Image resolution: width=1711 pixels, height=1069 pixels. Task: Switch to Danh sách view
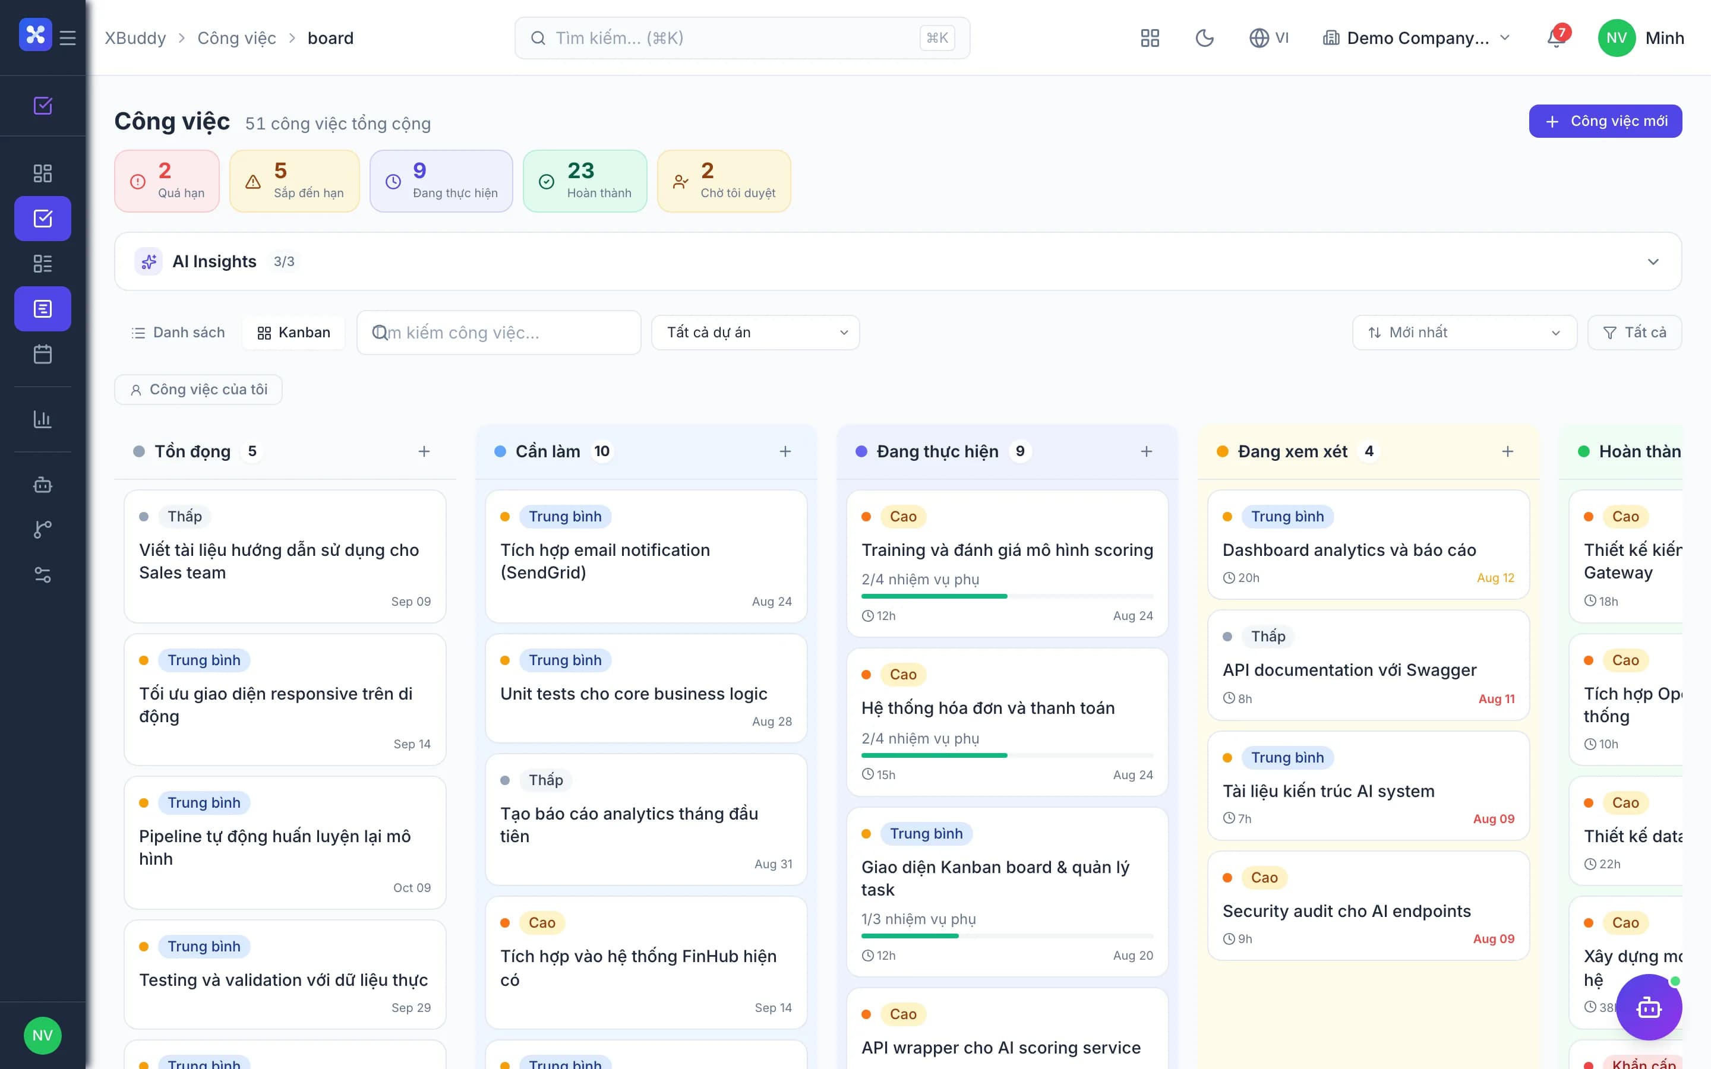click(178, 333)
